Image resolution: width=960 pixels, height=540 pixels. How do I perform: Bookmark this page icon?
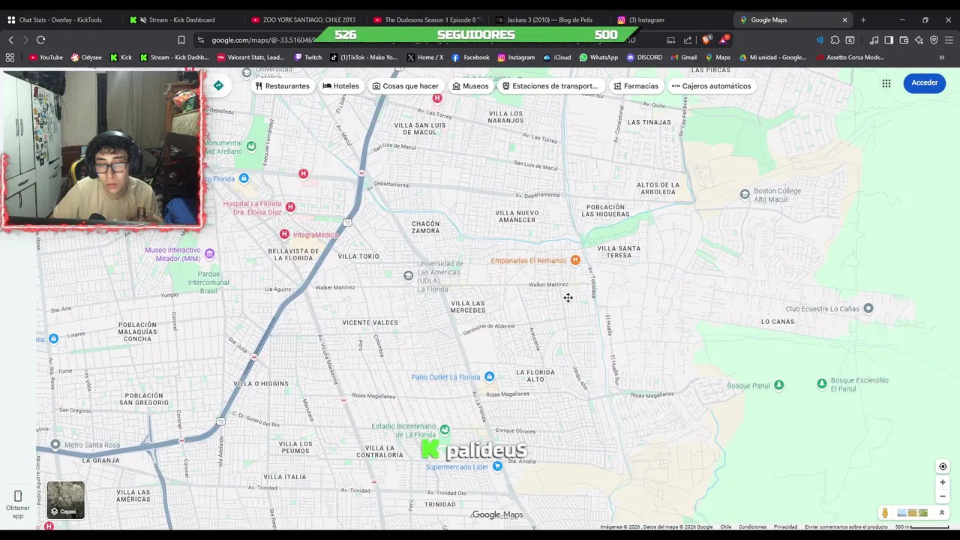pos(181,40)
